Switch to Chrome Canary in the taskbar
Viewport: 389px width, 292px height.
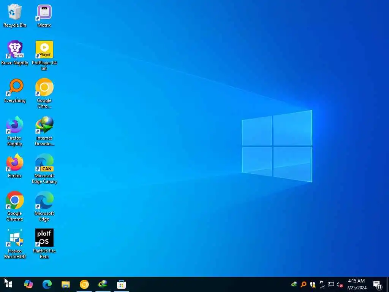tap(84, 284)
